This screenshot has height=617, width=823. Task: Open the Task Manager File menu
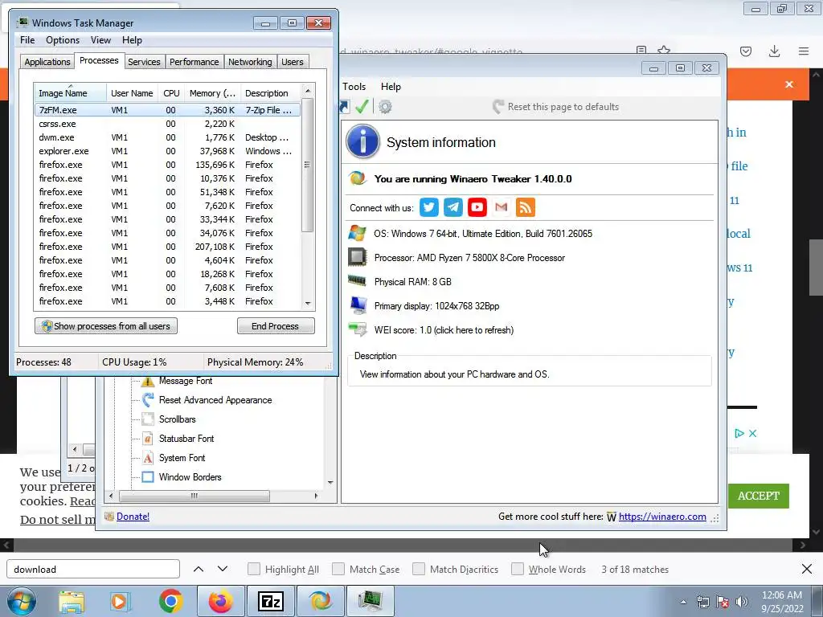(x=27, y=40)
